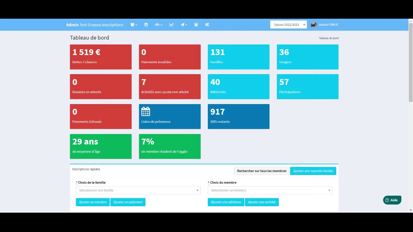413x232 pixels.
Task: Open the Admin FRMJC user menu
Action: (x=325, y=25)
